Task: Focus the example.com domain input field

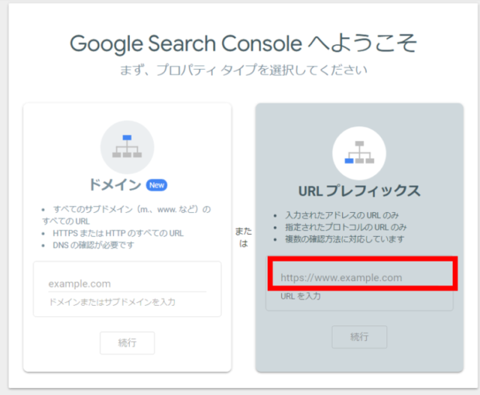Action: pyautogui.click(x=127, y=284)
